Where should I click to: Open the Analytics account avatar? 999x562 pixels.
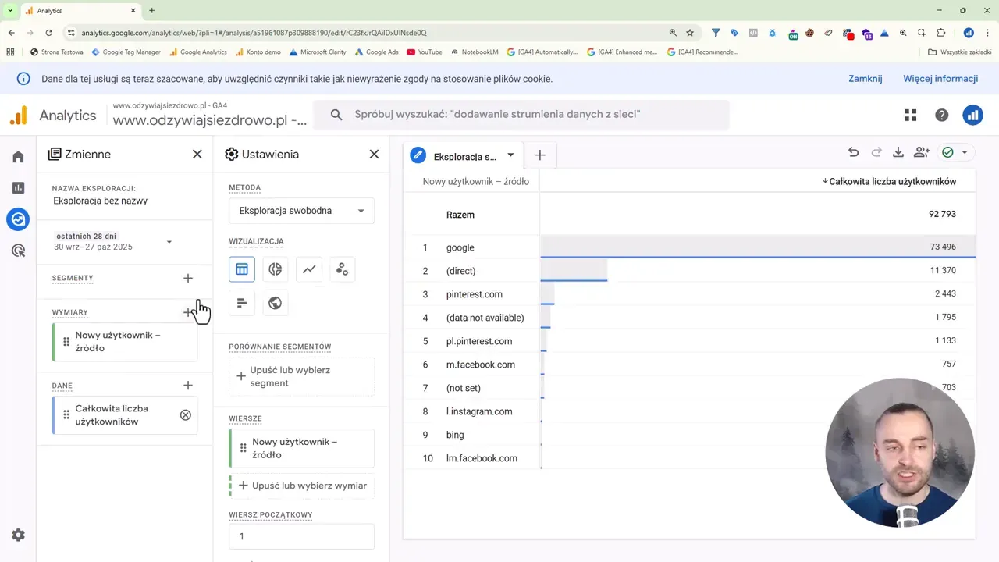[x=972, y=116]
